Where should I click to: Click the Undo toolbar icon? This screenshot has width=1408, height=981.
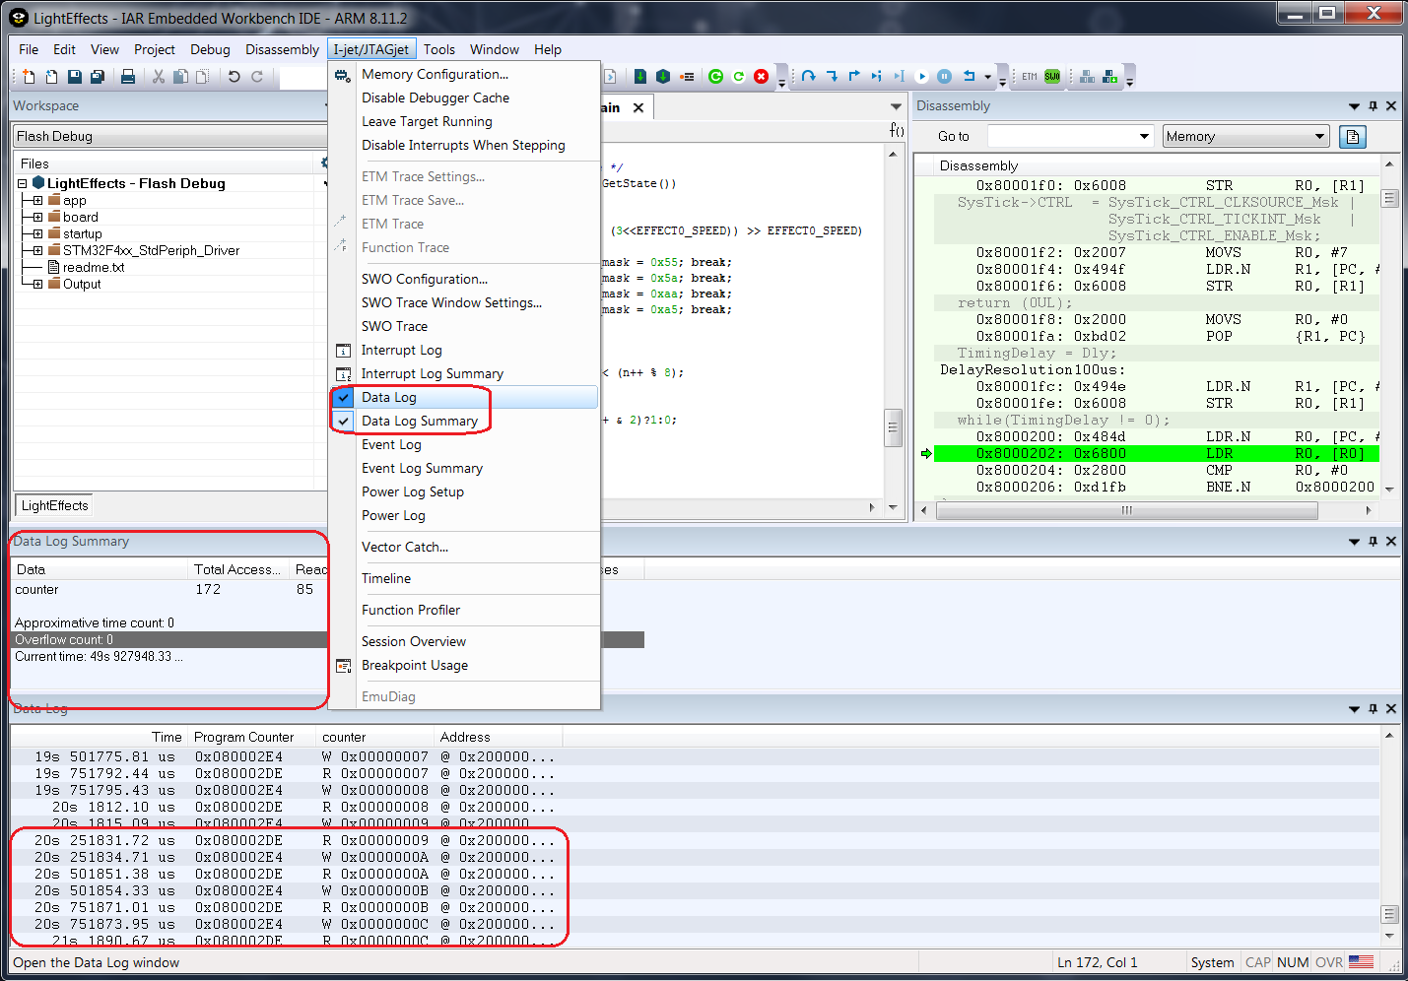[x=234, y=77]
